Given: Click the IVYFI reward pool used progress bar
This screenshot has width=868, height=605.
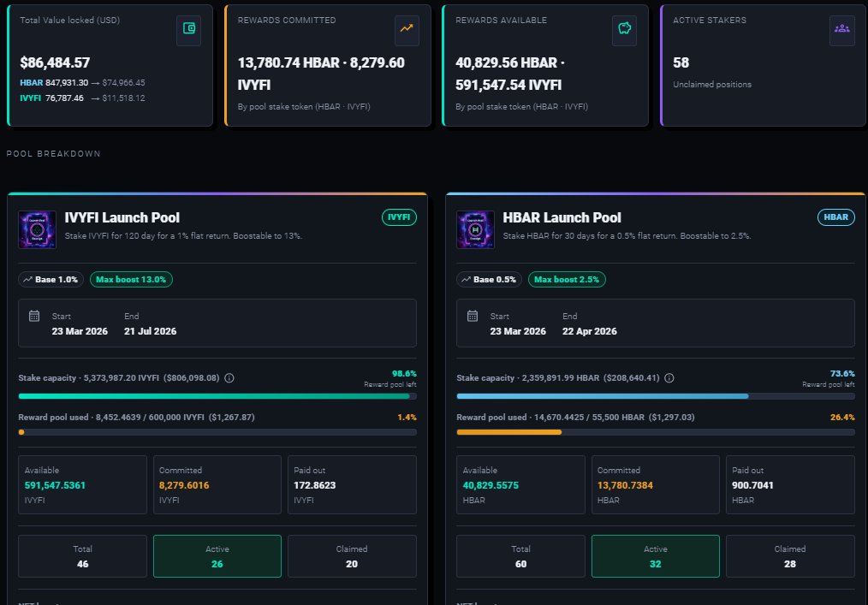Looking at the screenshot, I should 217,432.
